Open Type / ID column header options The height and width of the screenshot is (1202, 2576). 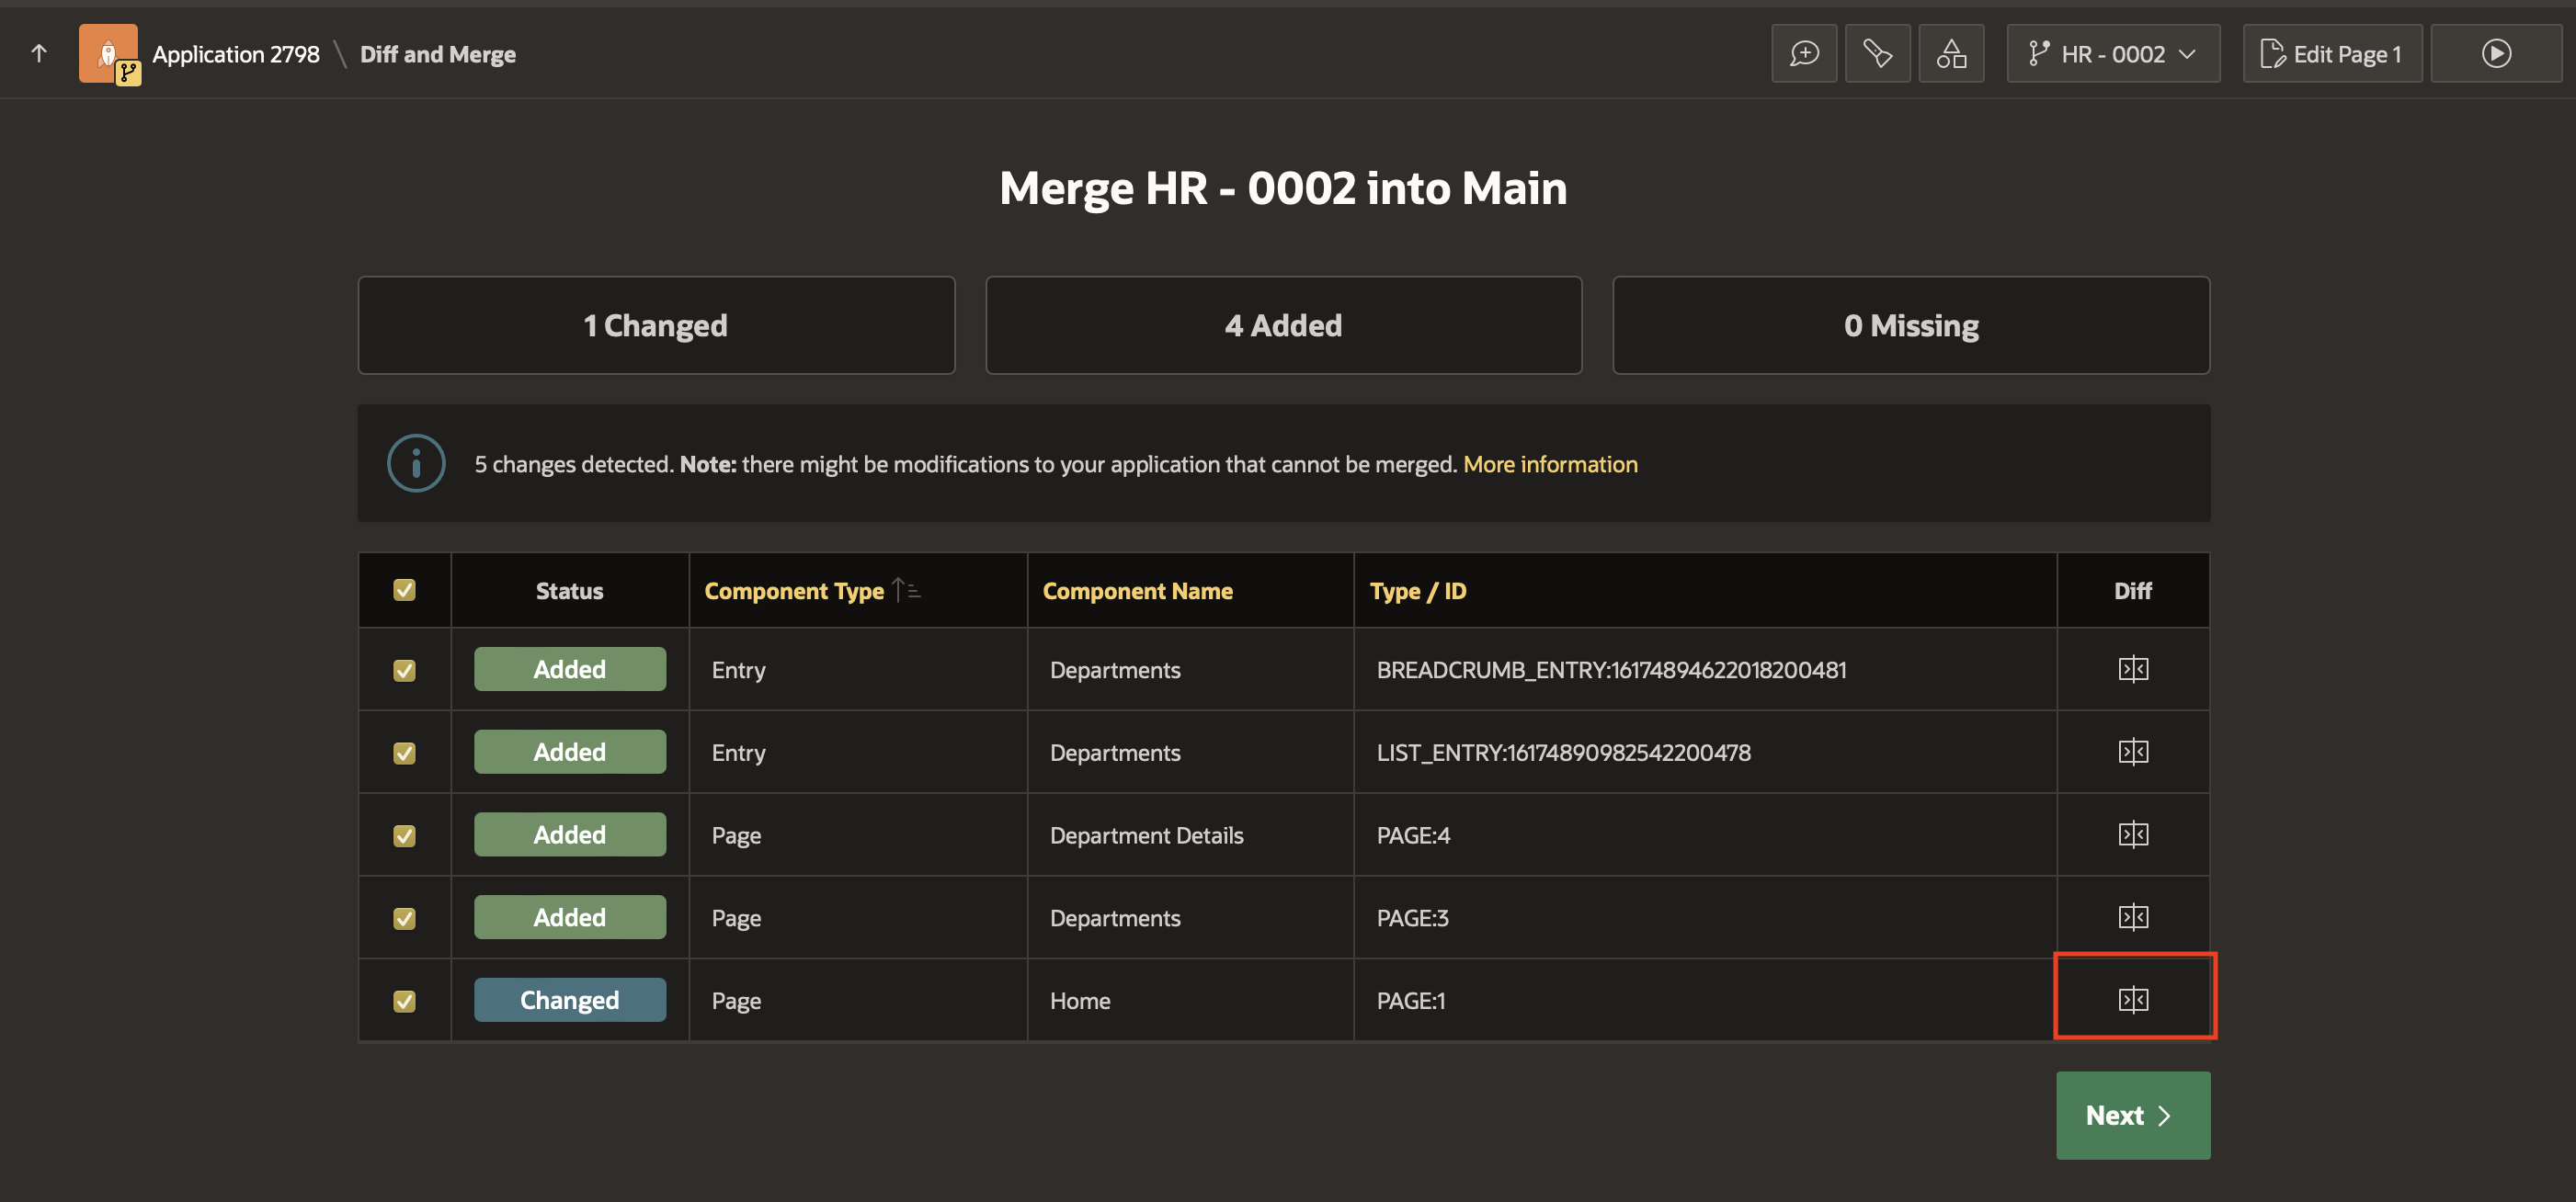[x=1417, y=591]
